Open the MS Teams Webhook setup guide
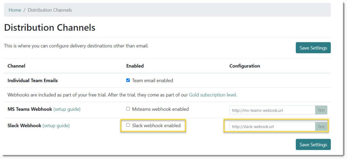347x159 pixels. click(67, 109)
